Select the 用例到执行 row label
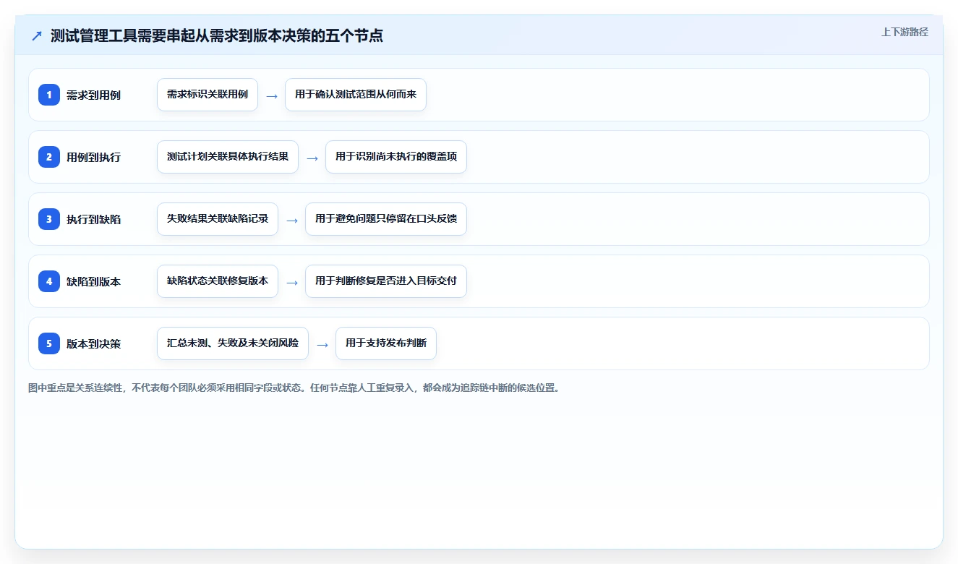Viewport: 958px width, 564px height. (x=93, y=157)
